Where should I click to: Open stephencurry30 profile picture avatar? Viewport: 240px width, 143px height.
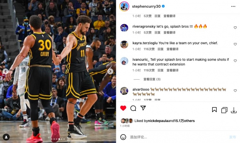pyautogui.click(x=124, y=6)
